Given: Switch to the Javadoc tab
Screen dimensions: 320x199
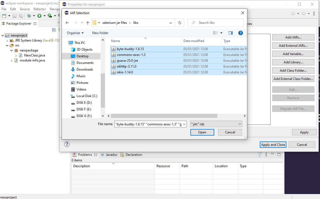Looking at the screenshot, I should point(110,155).
